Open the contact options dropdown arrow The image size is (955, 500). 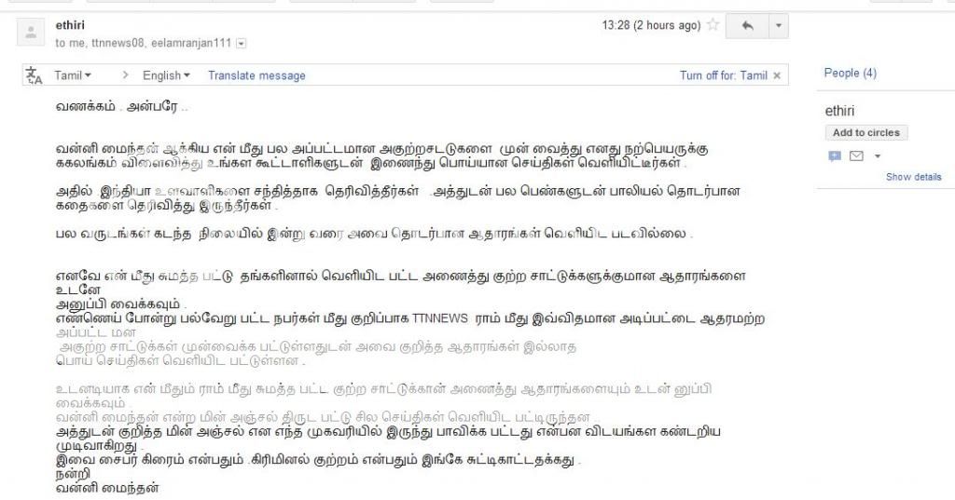878,156
